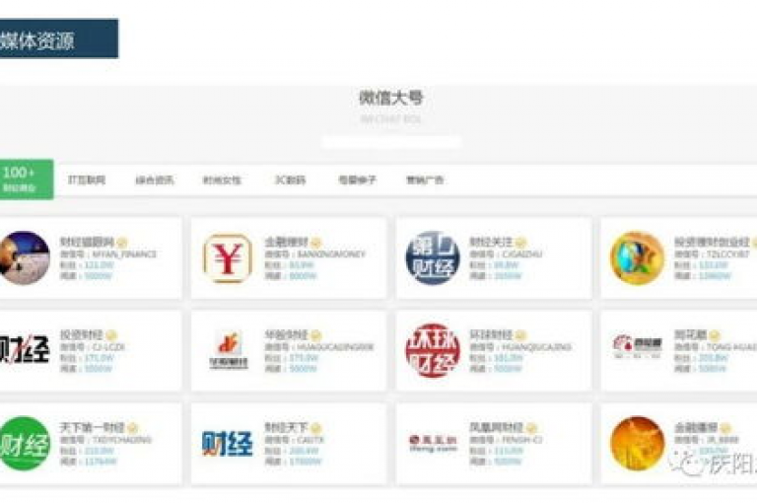
Task: Click the black 财经 logo with a red slash
Action: (24, 349)
